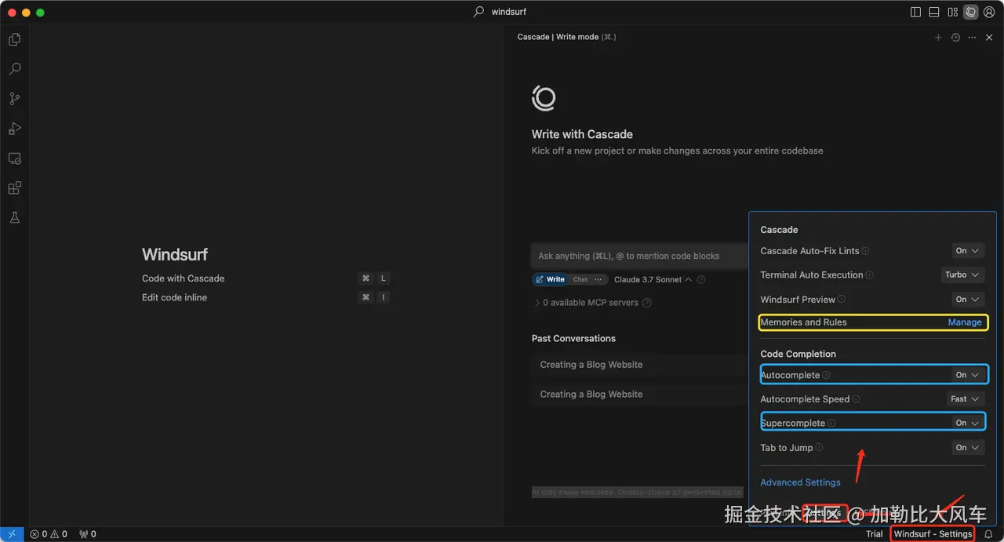
Task: Open Tab to Jump On dropdown
Action: coord(967,448)
